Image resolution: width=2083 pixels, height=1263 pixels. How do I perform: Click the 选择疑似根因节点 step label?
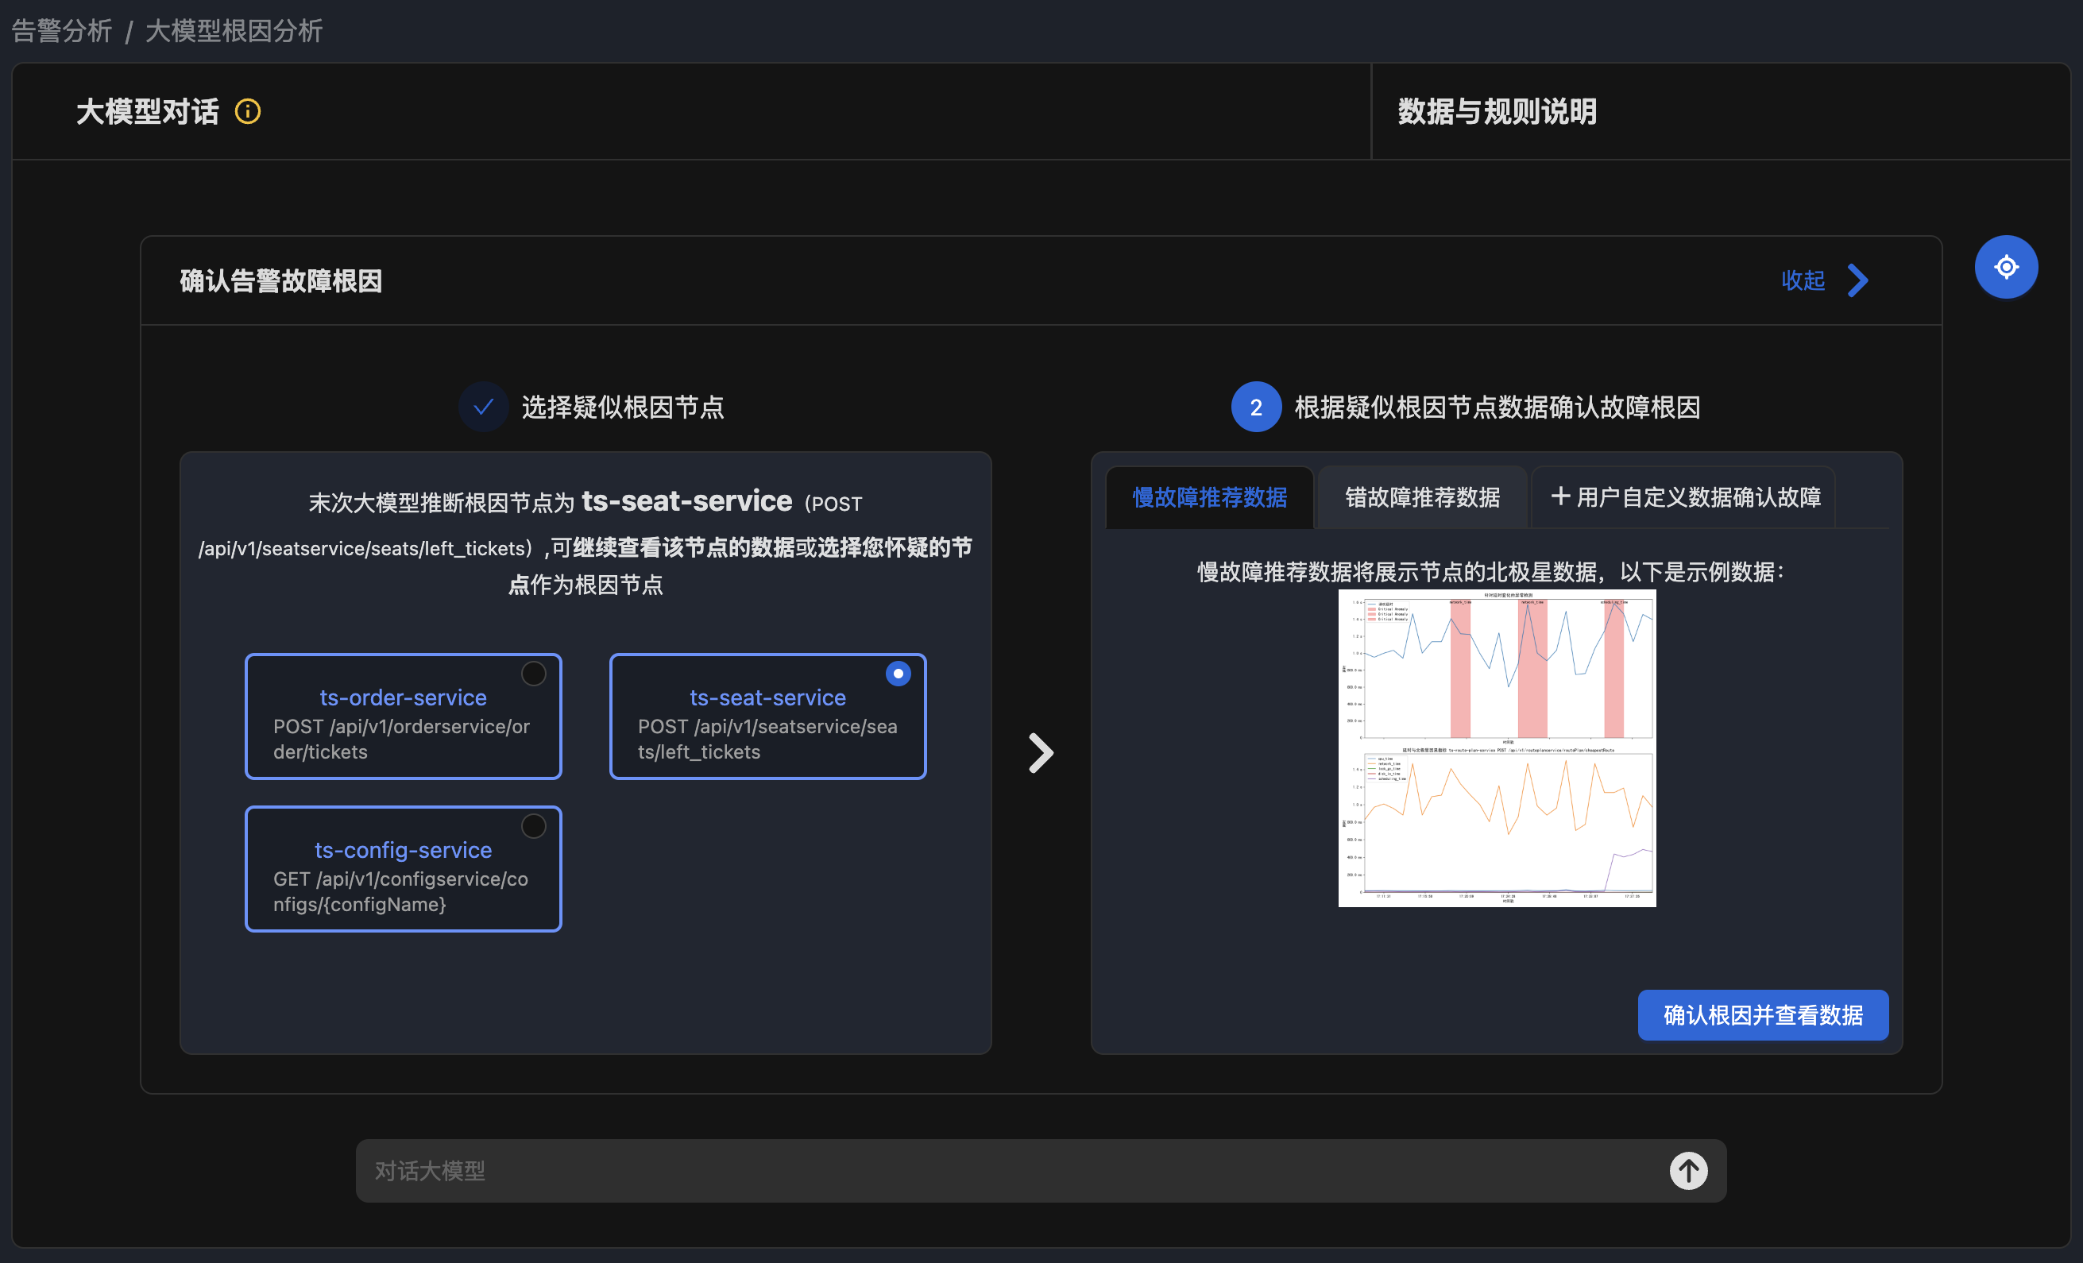[623, 407]
